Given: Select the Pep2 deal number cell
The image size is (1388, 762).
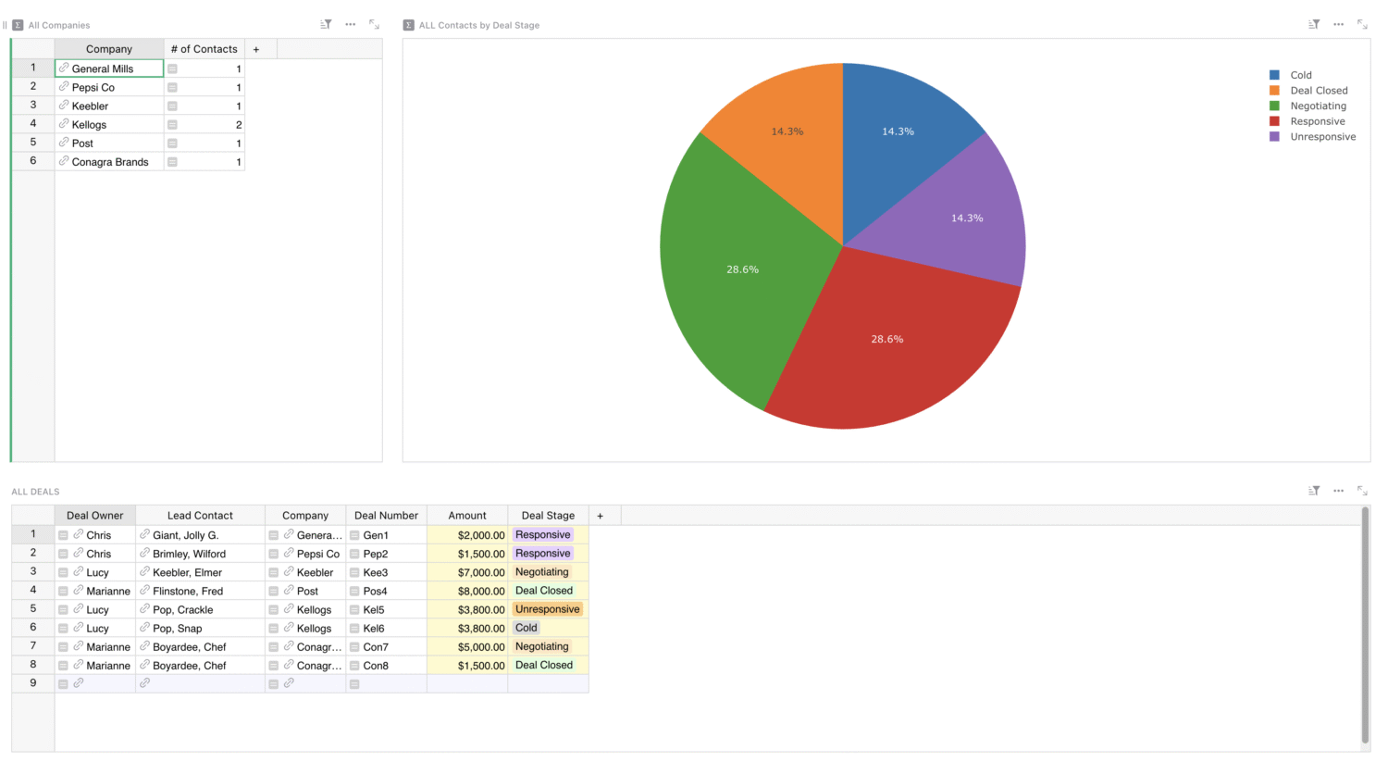Looking at the screenshot, I should coord(386,554).
